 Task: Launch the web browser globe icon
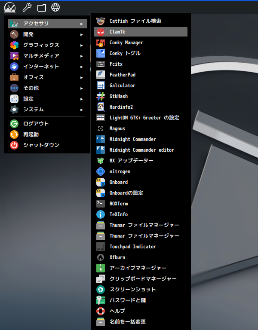(x=55, y=7)
